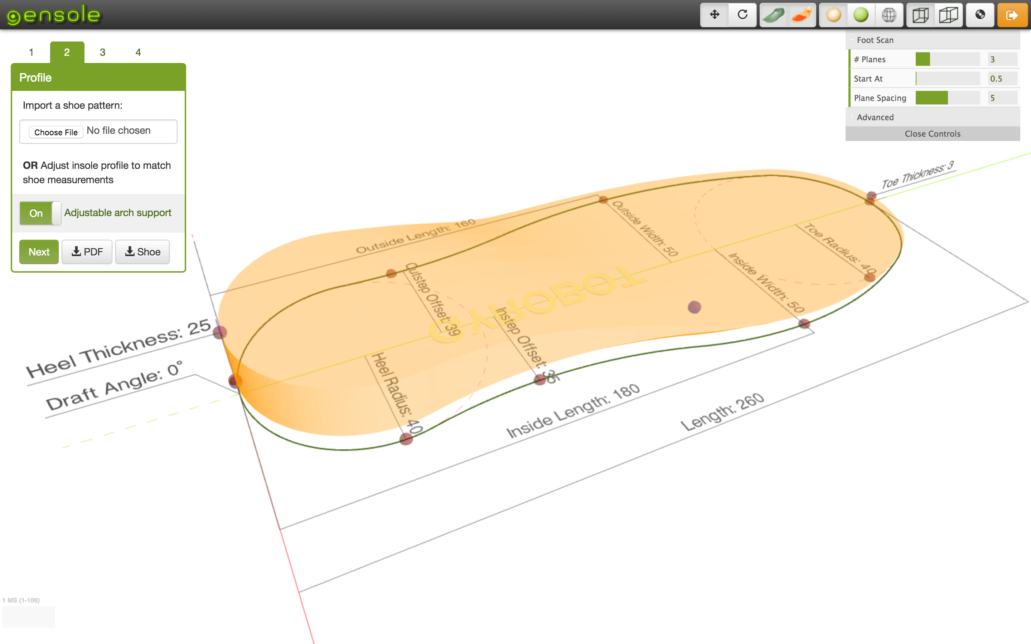Select the move/pan view tool

(x=715, y=15)
